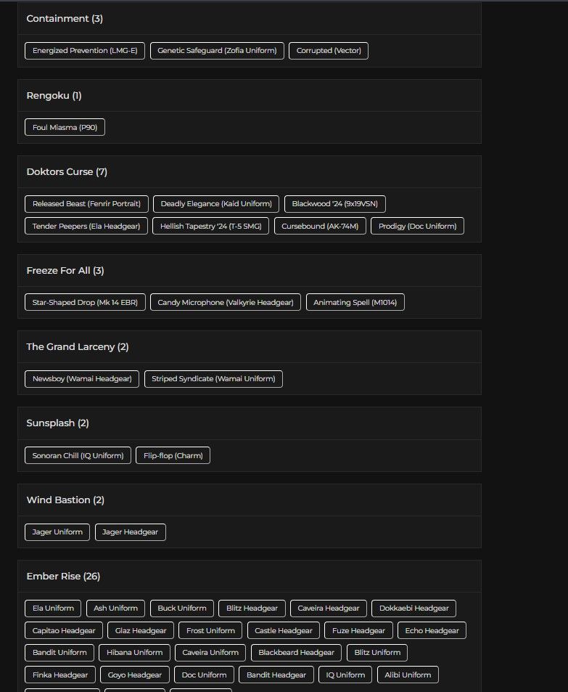Pick the Tender Peepers (Ela Headgear) tag
The height and width of the screenshot is (692, 568).
[86, 226]
